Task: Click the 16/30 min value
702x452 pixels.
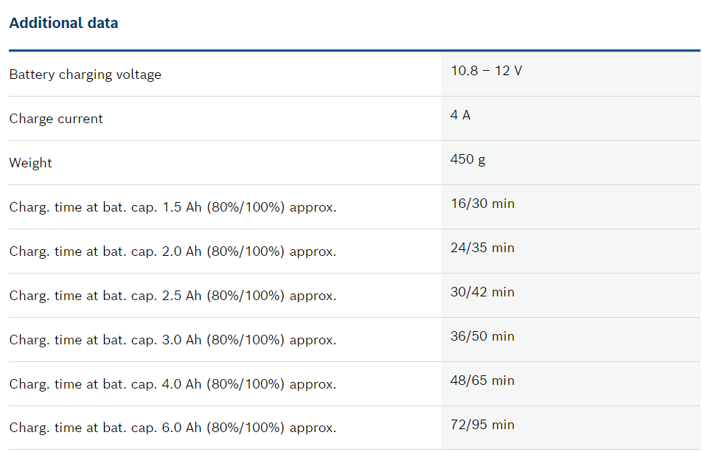Action: (x=482, y=204)
